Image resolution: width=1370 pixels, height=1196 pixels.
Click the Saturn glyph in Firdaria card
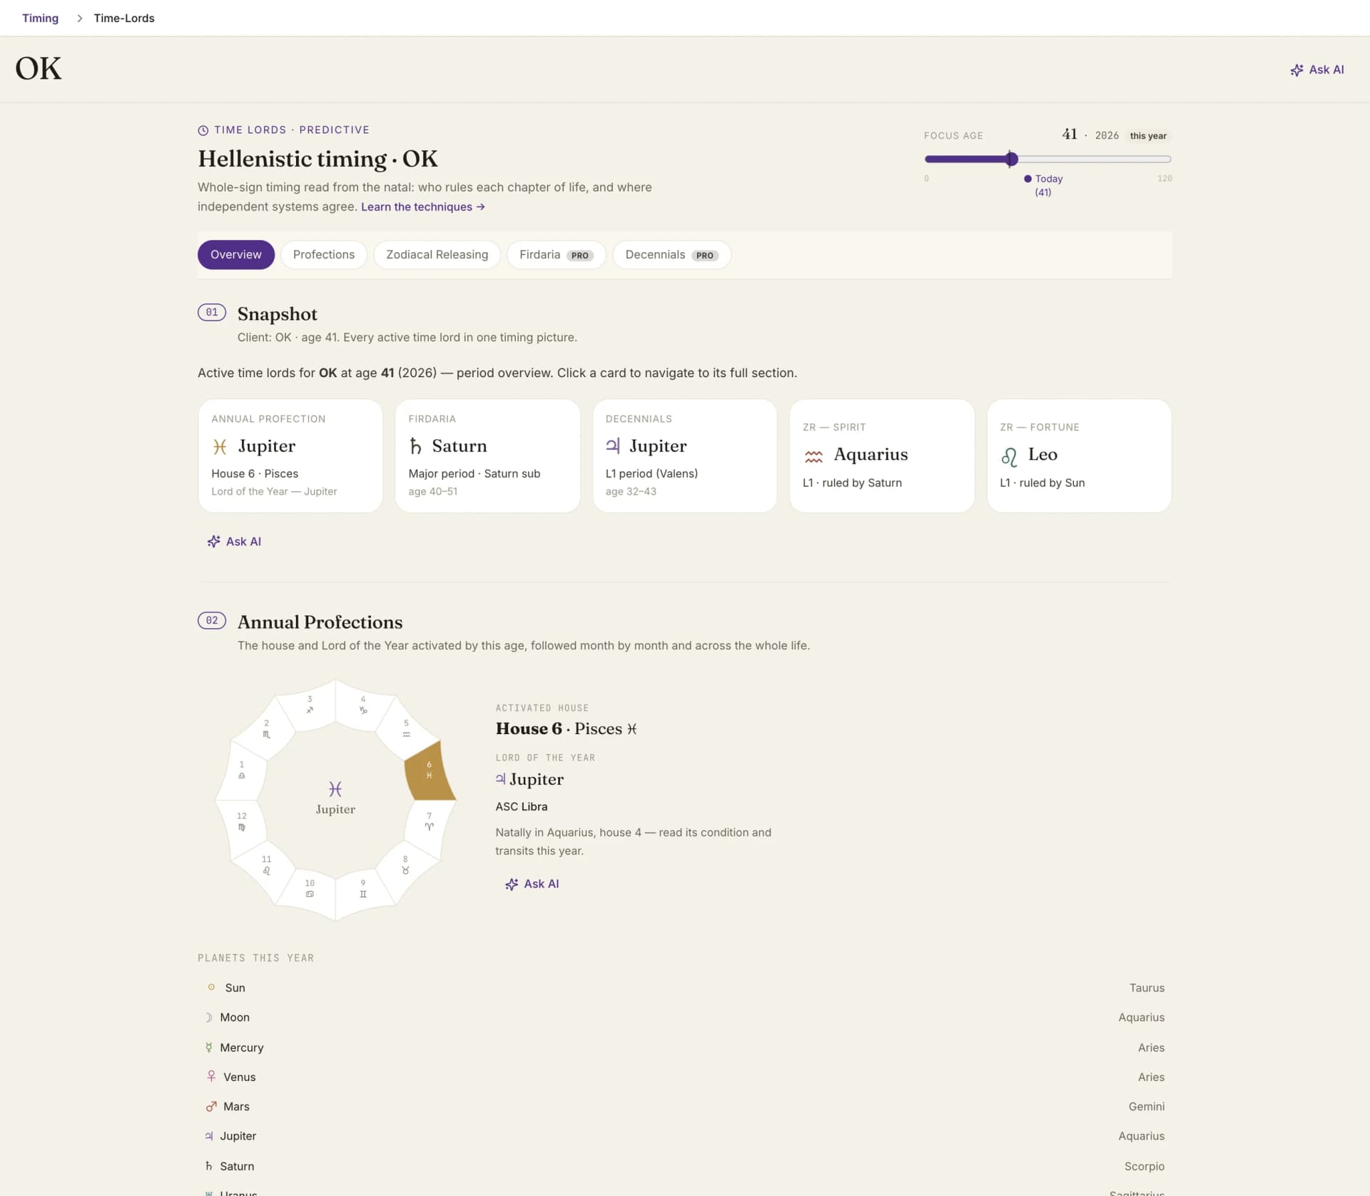(x=415, y=446)
